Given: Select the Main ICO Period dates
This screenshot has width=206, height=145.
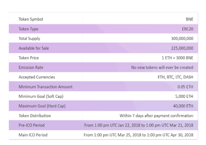Looking at the screenshot, I should [138, 135].
